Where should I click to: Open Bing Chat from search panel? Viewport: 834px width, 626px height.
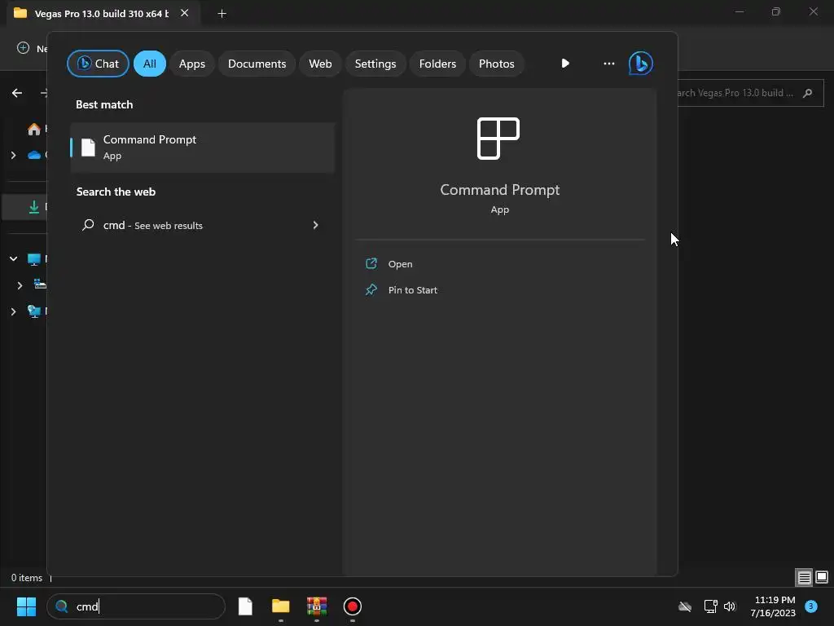[x=98, y=64]
